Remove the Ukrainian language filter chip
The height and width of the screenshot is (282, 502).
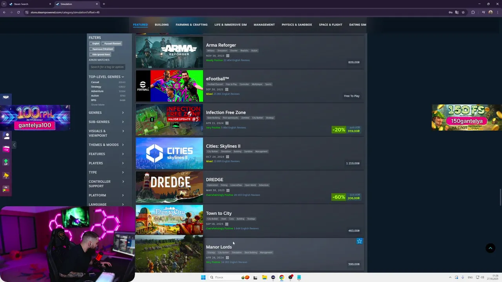pyautogui.click(x=102, y=49)
